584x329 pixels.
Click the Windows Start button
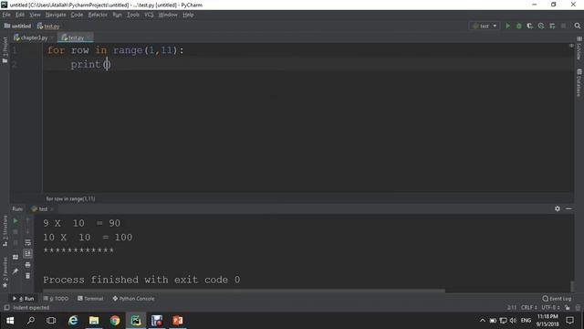[x=10, y=321]
